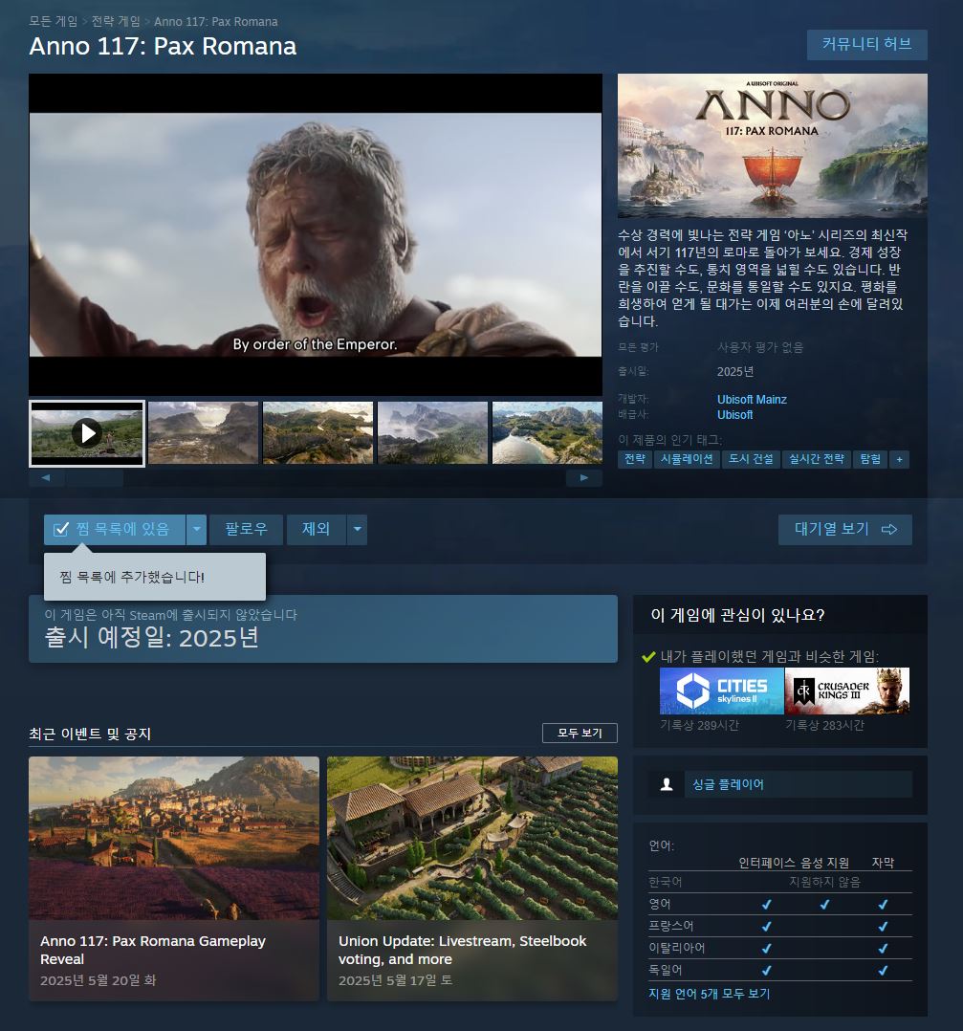The height and width of the screenshot is (1031, 963).
Task: Open 지원 언어 5개 모두 보기 link
Action: (709, 994)
